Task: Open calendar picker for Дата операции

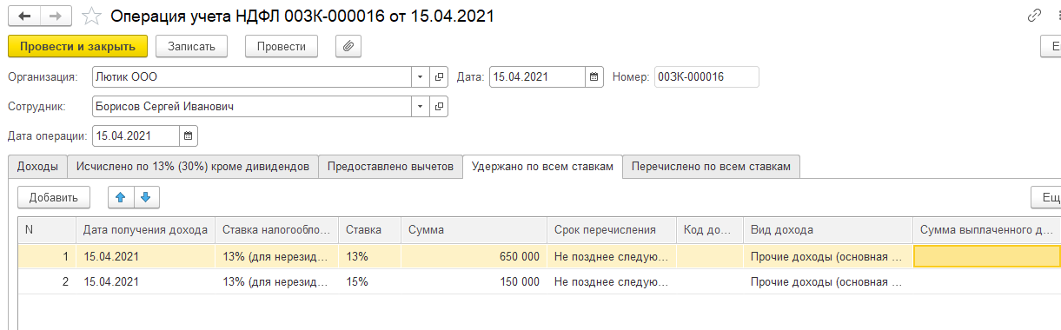Action: pyautogui.click(x=189, y=135)
